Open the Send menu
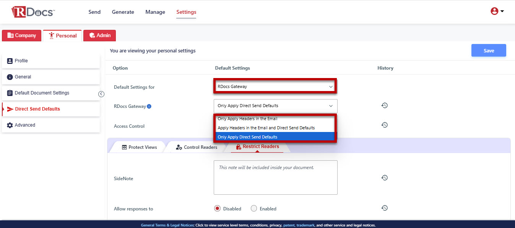 94,12
